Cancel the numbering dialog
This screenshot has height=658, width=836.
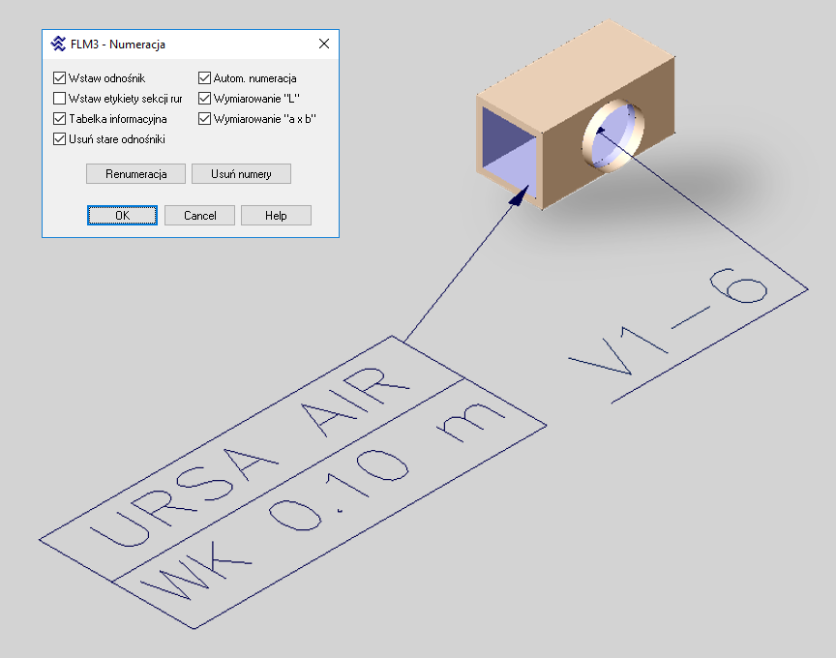199,215
